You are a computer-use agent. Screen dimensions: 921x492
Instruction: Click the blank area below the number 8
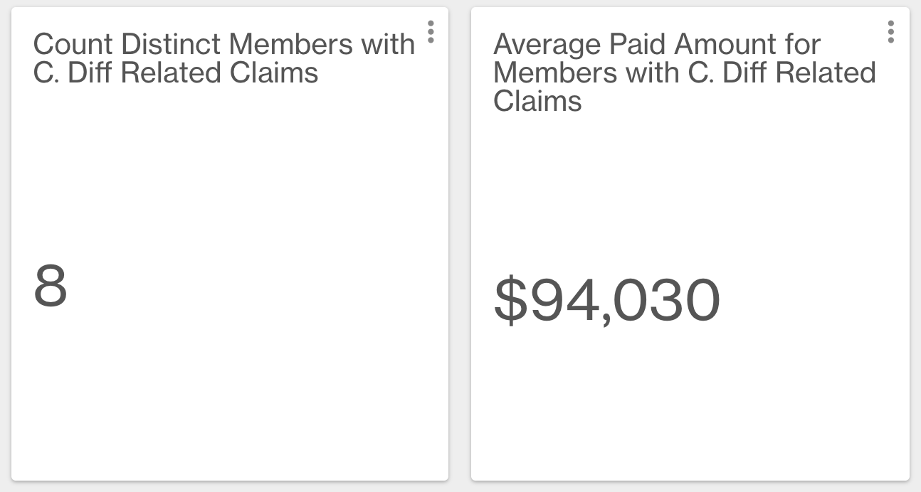(228, 398)
